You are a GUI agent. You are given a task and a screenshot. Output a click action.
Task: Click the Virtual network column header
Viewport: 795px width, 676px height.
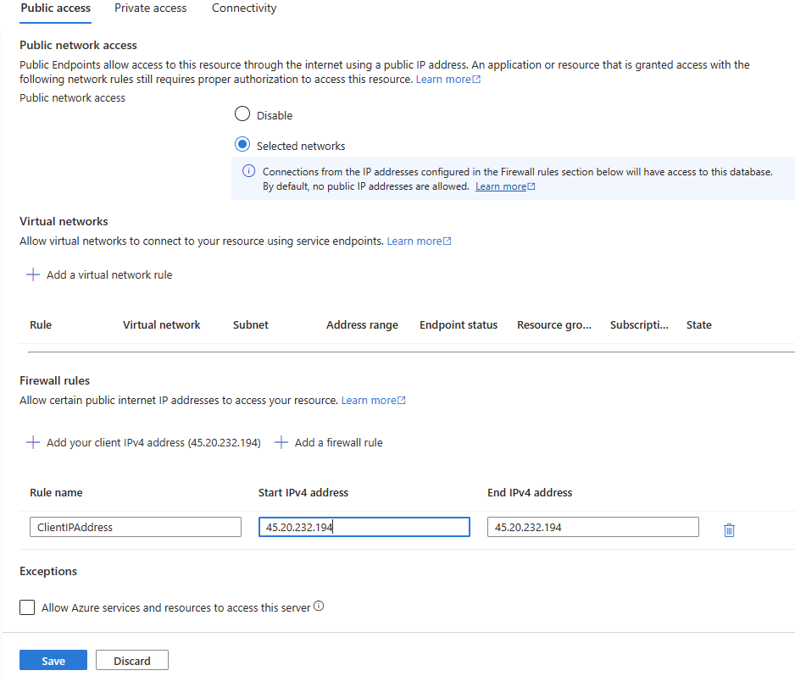(x=161, y=324)
